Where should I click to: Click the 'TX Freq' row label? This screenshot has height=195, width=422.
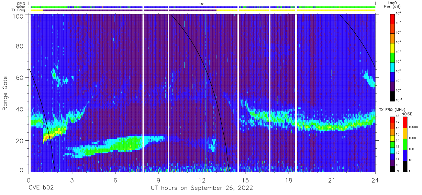[x=19, y=10]
